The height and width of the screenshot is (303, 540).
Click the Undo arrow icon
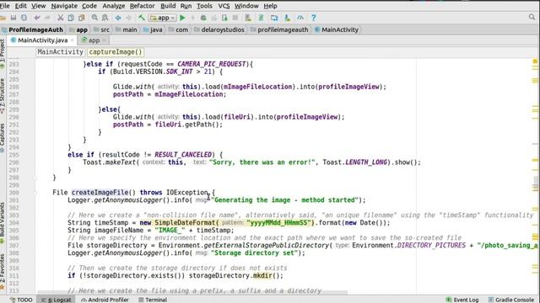37,18
